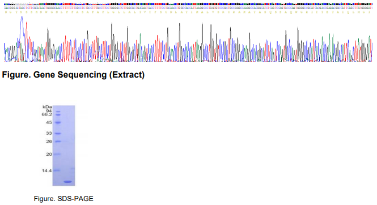The image size is (377, 205).
Task: Click the 33 kDa ladder band
Action: coord(58,134)
